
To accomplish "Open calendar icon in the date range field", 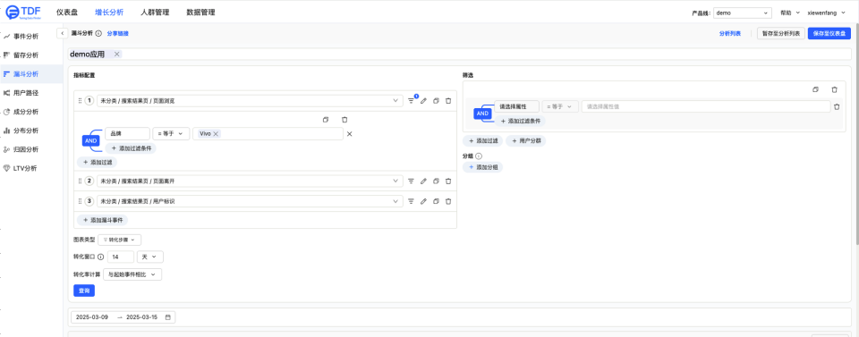I will [x=167, y=317].
